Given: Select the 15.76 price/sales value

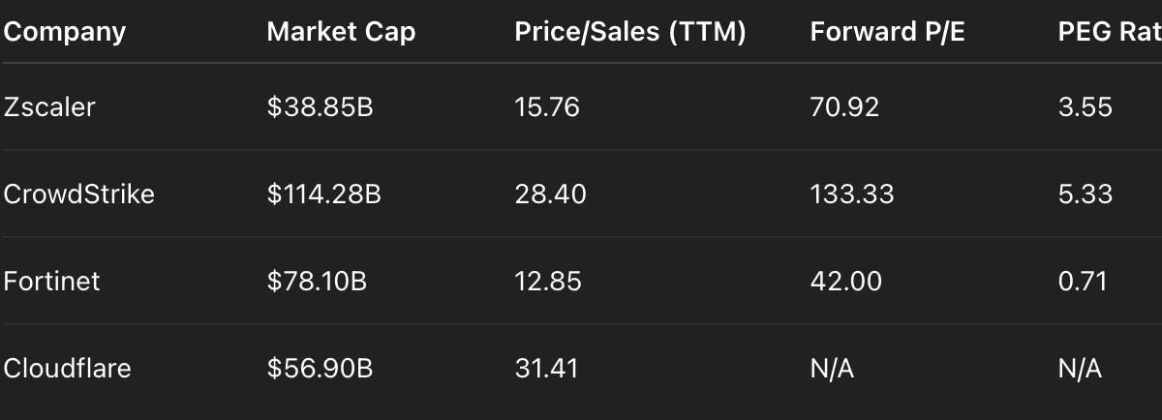Looking at the screenshot, I should click(x=547, y=106).
